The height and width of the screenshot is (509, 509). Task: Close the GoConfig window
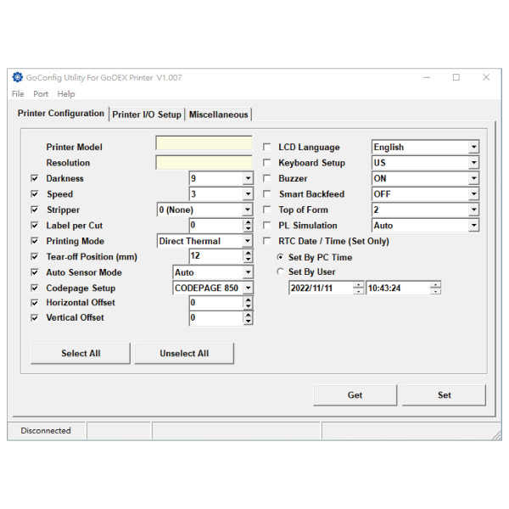[486, 77]
